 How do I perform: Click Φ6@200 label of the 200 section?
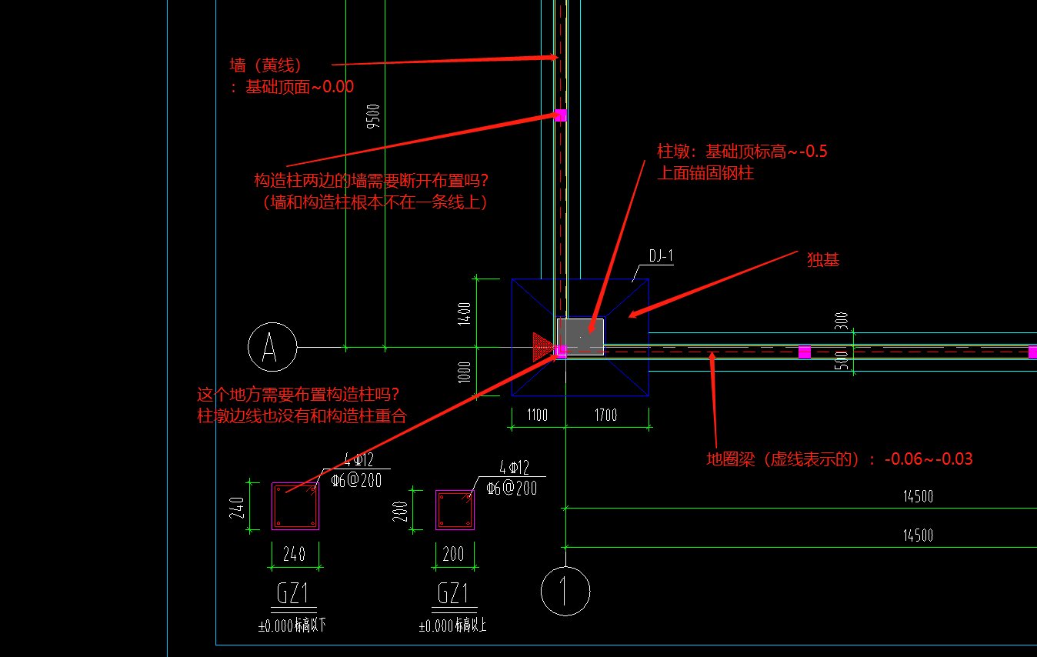[x=512, y=487]
